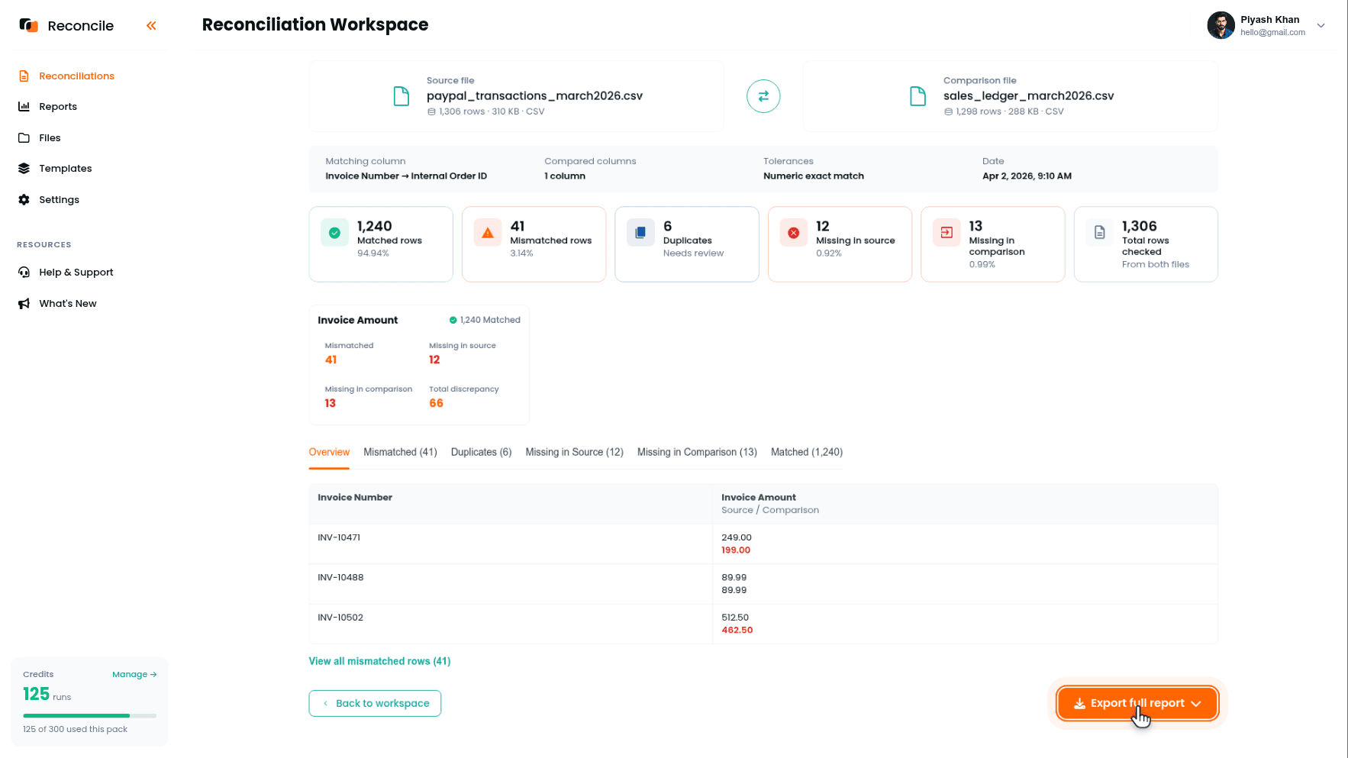Click the credits usage progress bar
This screenshot has width=1348, height=758.
pos(89,716)
